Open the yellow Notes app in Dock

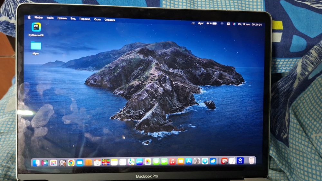[x=114, y=162]
